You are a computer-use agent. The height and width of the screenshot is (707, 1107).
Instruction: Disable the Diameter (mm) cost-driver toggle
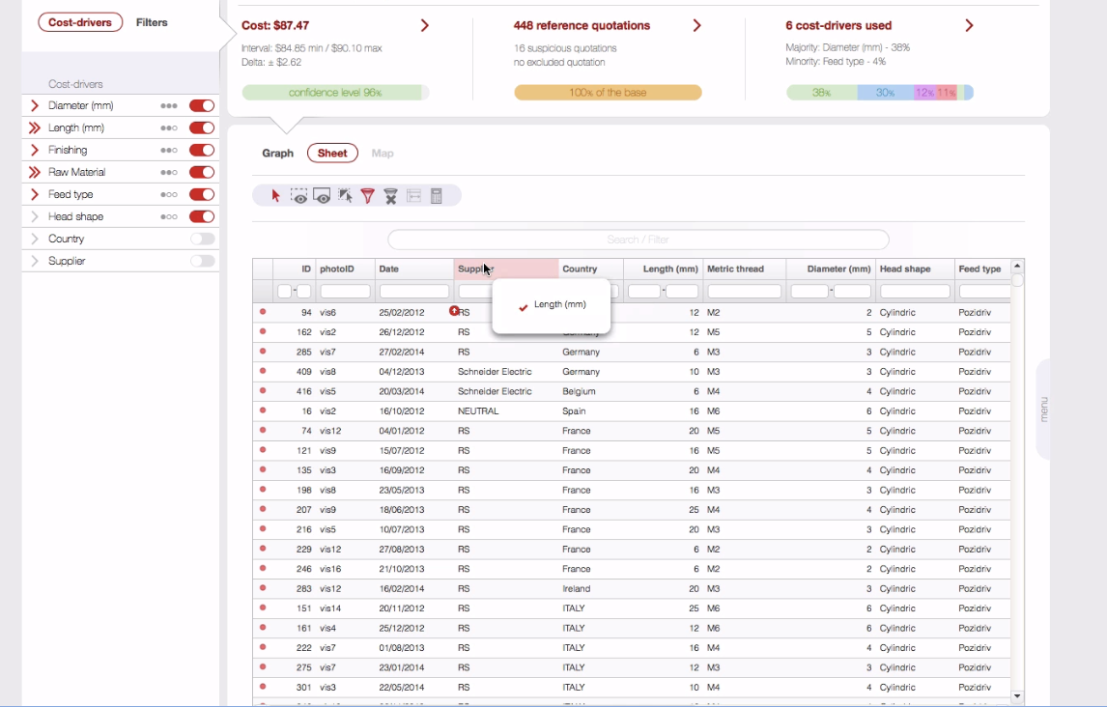[x=202, y=106]
